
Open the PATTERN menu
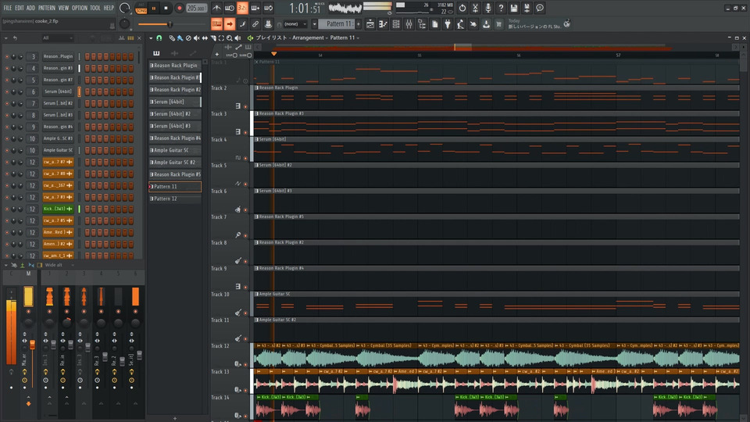47,8
